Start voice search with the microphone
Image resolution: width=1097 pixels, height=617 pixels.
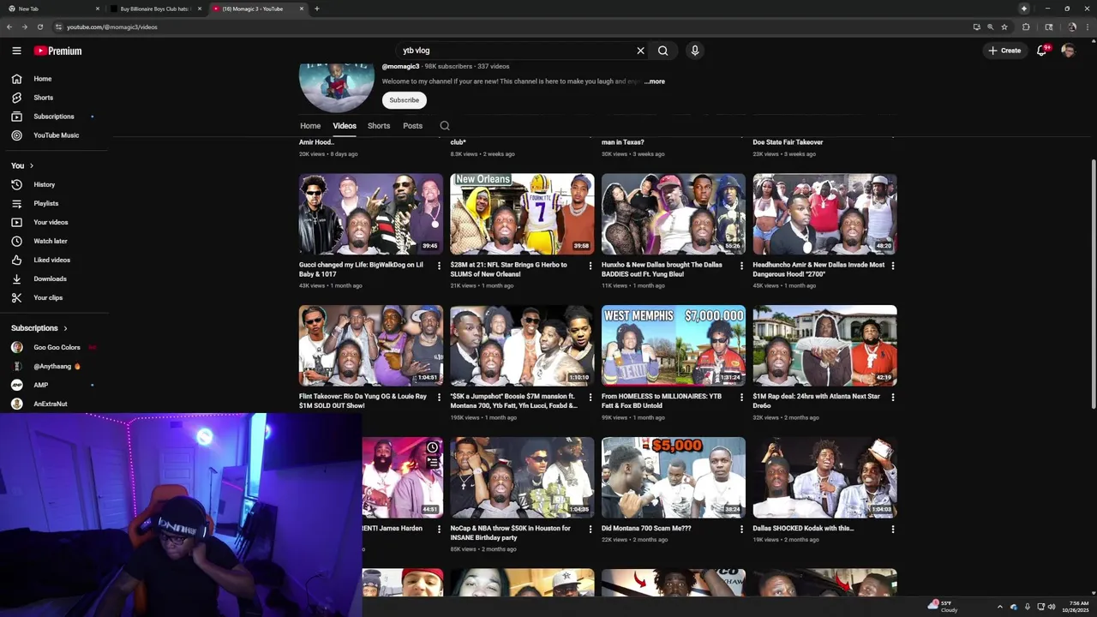[x=695, y=51]
